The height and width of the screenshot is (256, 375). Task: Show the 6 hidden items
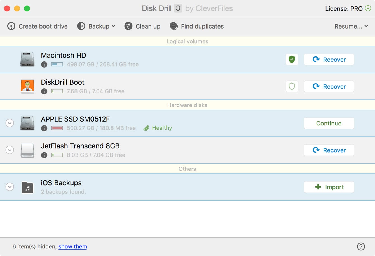point(72,246)
